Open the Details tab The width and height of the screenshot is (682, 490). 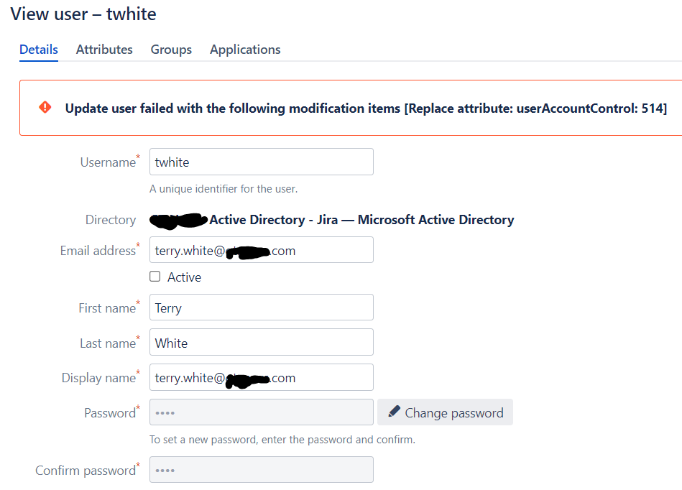tap(39, 50)
